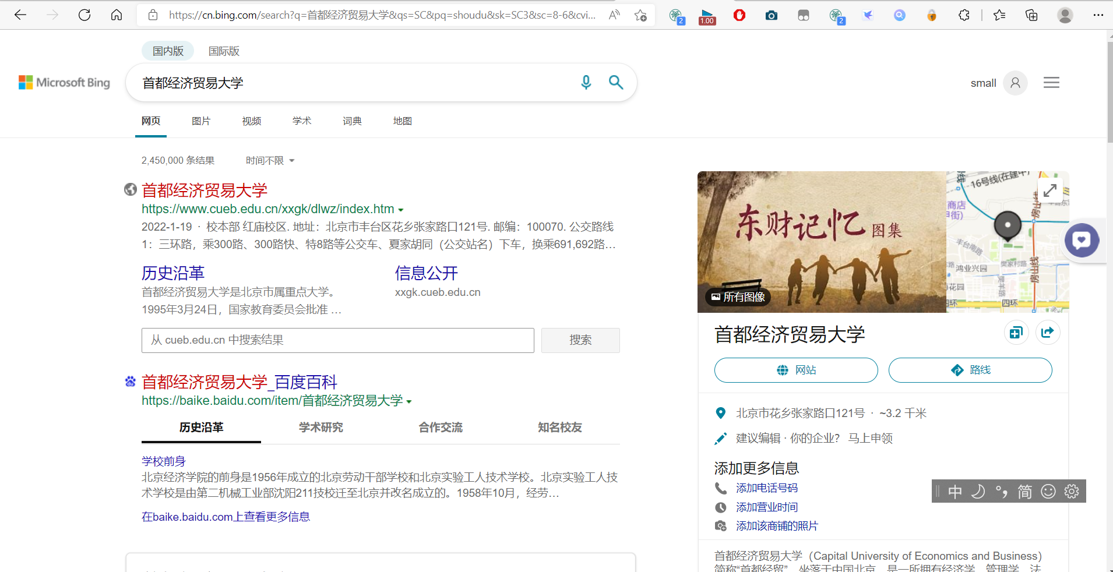Open the red Opera-style extension icon
This screenshot has height=572, width=1113.
point(739,15)
